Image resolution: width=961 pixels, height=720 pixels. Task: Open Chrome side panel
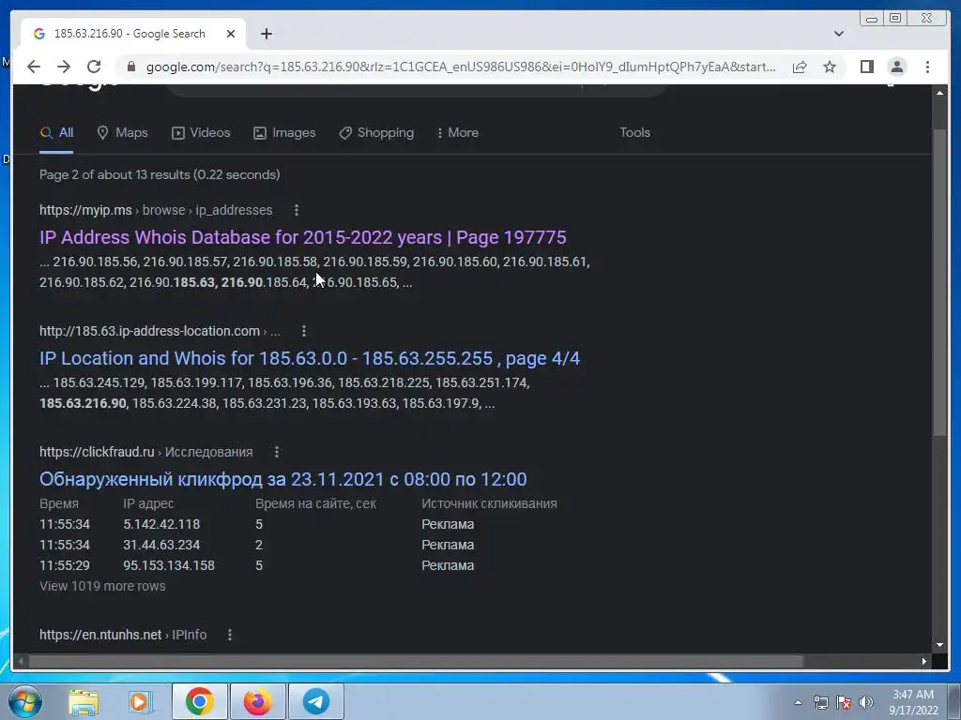(866, 67)
